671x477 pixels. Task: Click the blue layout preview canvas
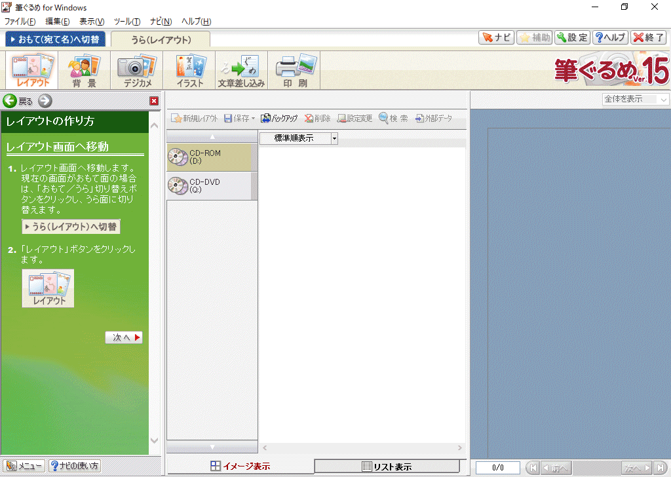point(571,283)
